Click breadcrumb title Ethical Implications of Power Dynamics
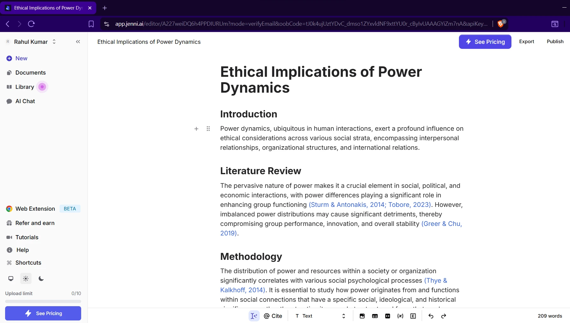 [x=149, y=42]
